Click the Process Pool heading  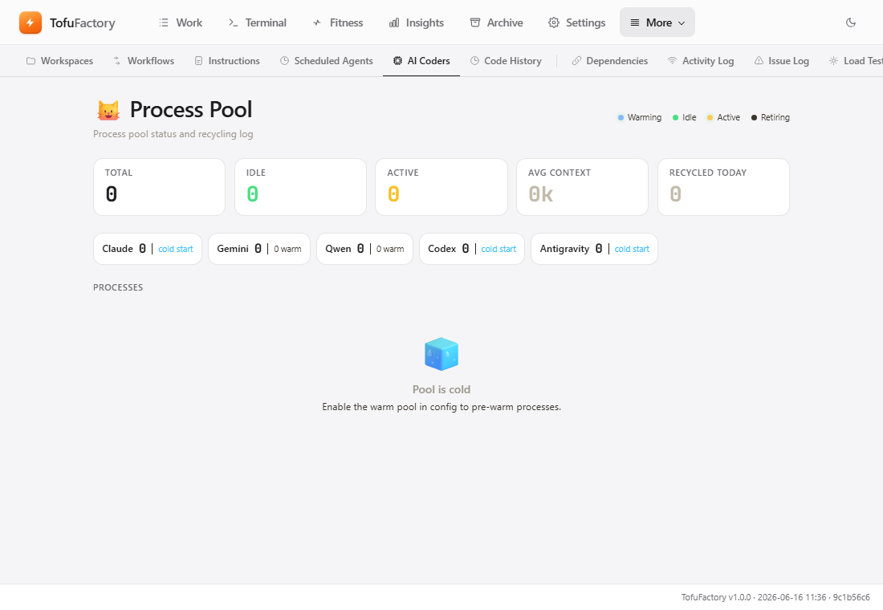(x=191, y=110)
